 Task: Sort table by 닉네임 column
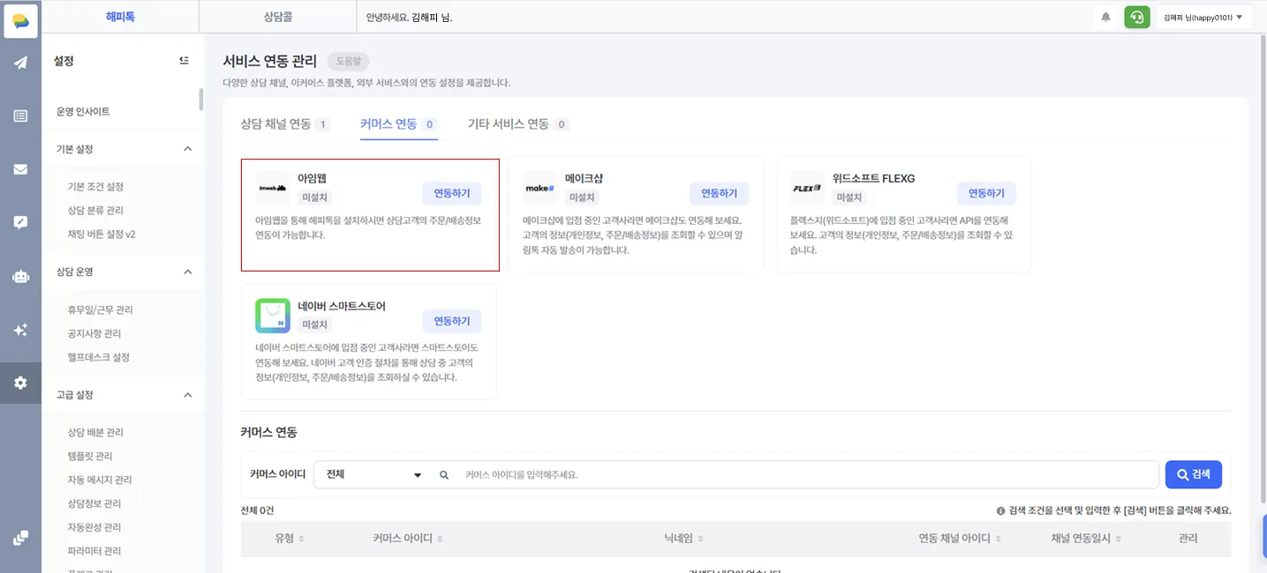coord(700,539)
